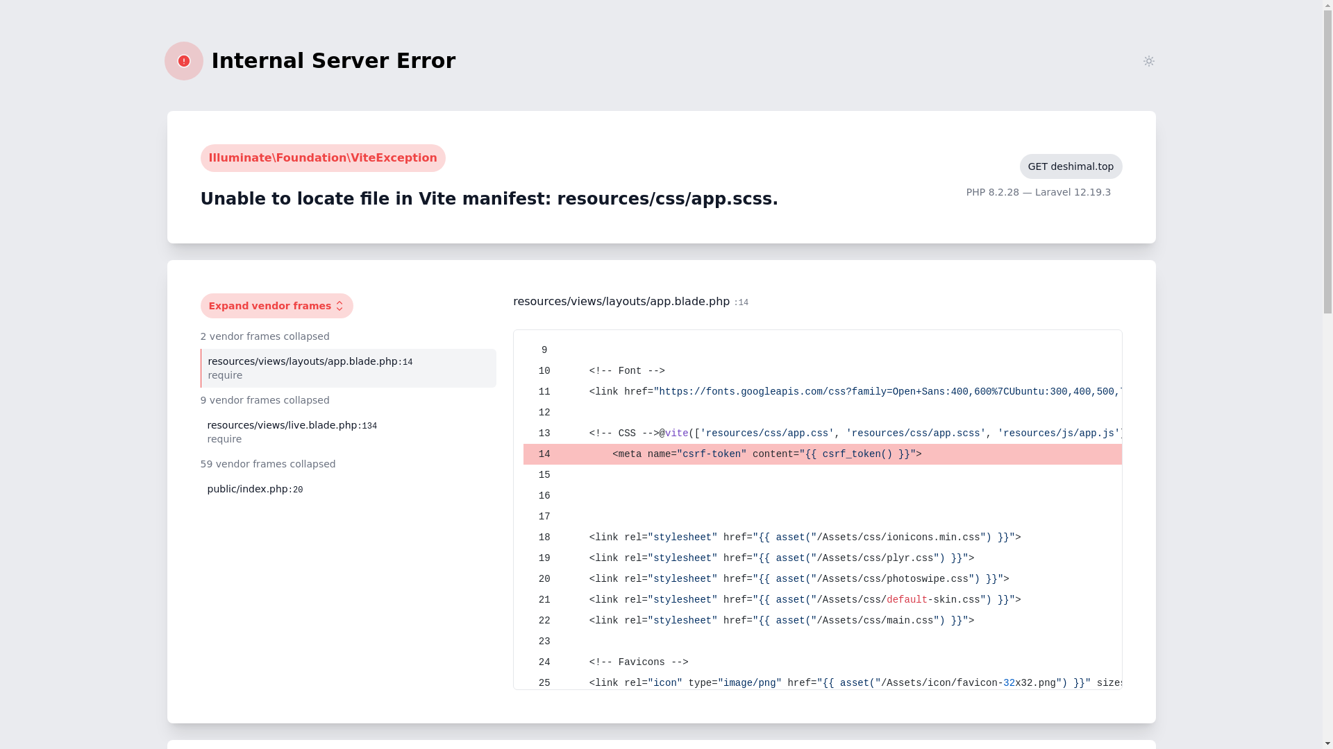Viewport: 1333px width, 749px height.
Task: Click the Unable to locate file message
Action: pyautogui.click(x=489, y=199)
